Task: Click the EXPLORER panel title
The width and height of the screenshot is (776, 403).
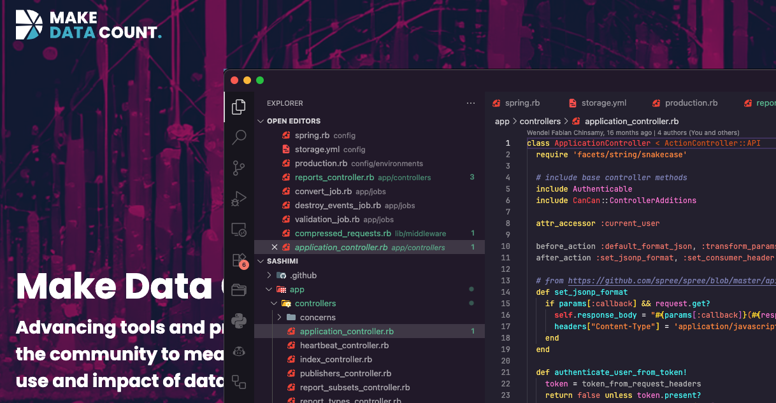Action: tap(285, 103)
